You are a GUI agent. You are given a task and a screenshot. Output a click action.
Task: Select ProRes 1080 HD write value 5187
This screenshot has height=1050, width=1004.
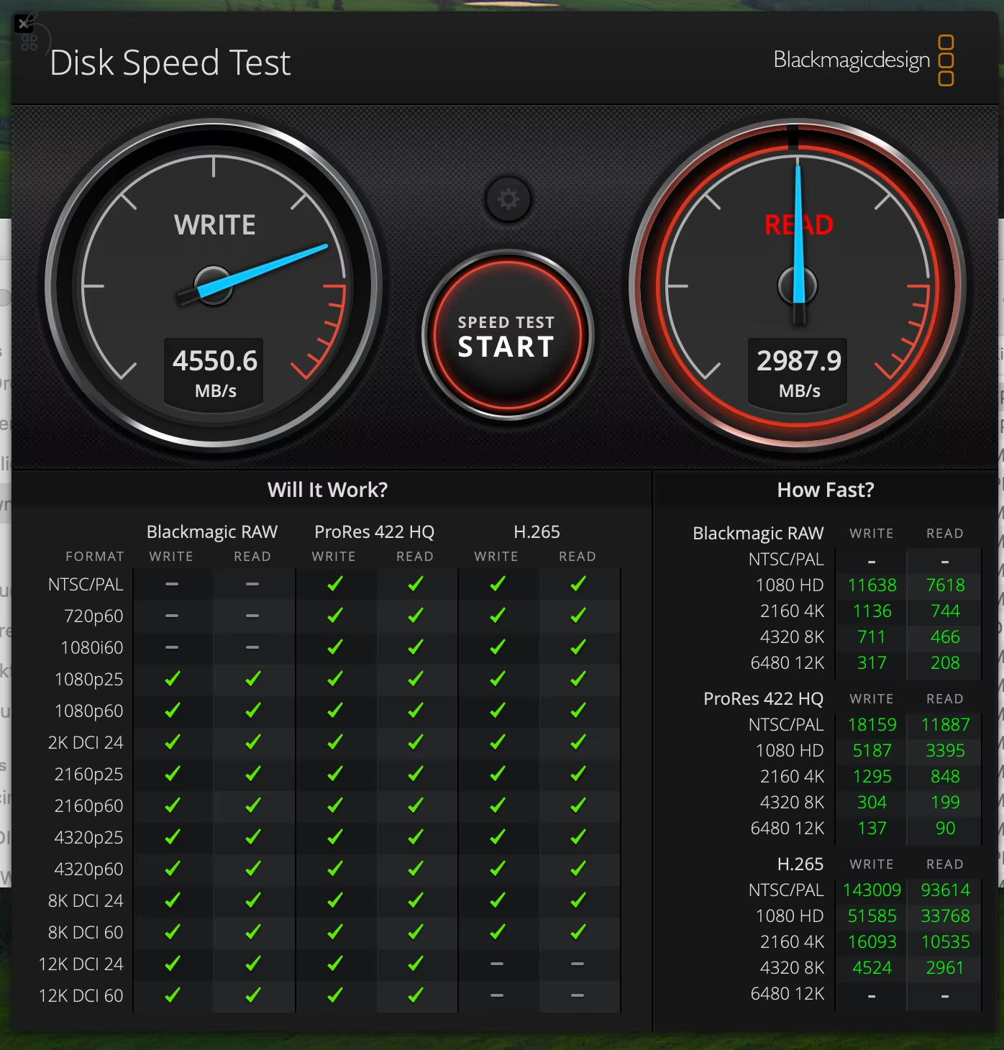872,751
